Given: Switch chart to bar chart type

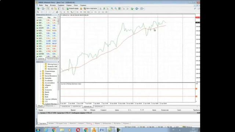Looking at the screenshot, I should 100,8.
